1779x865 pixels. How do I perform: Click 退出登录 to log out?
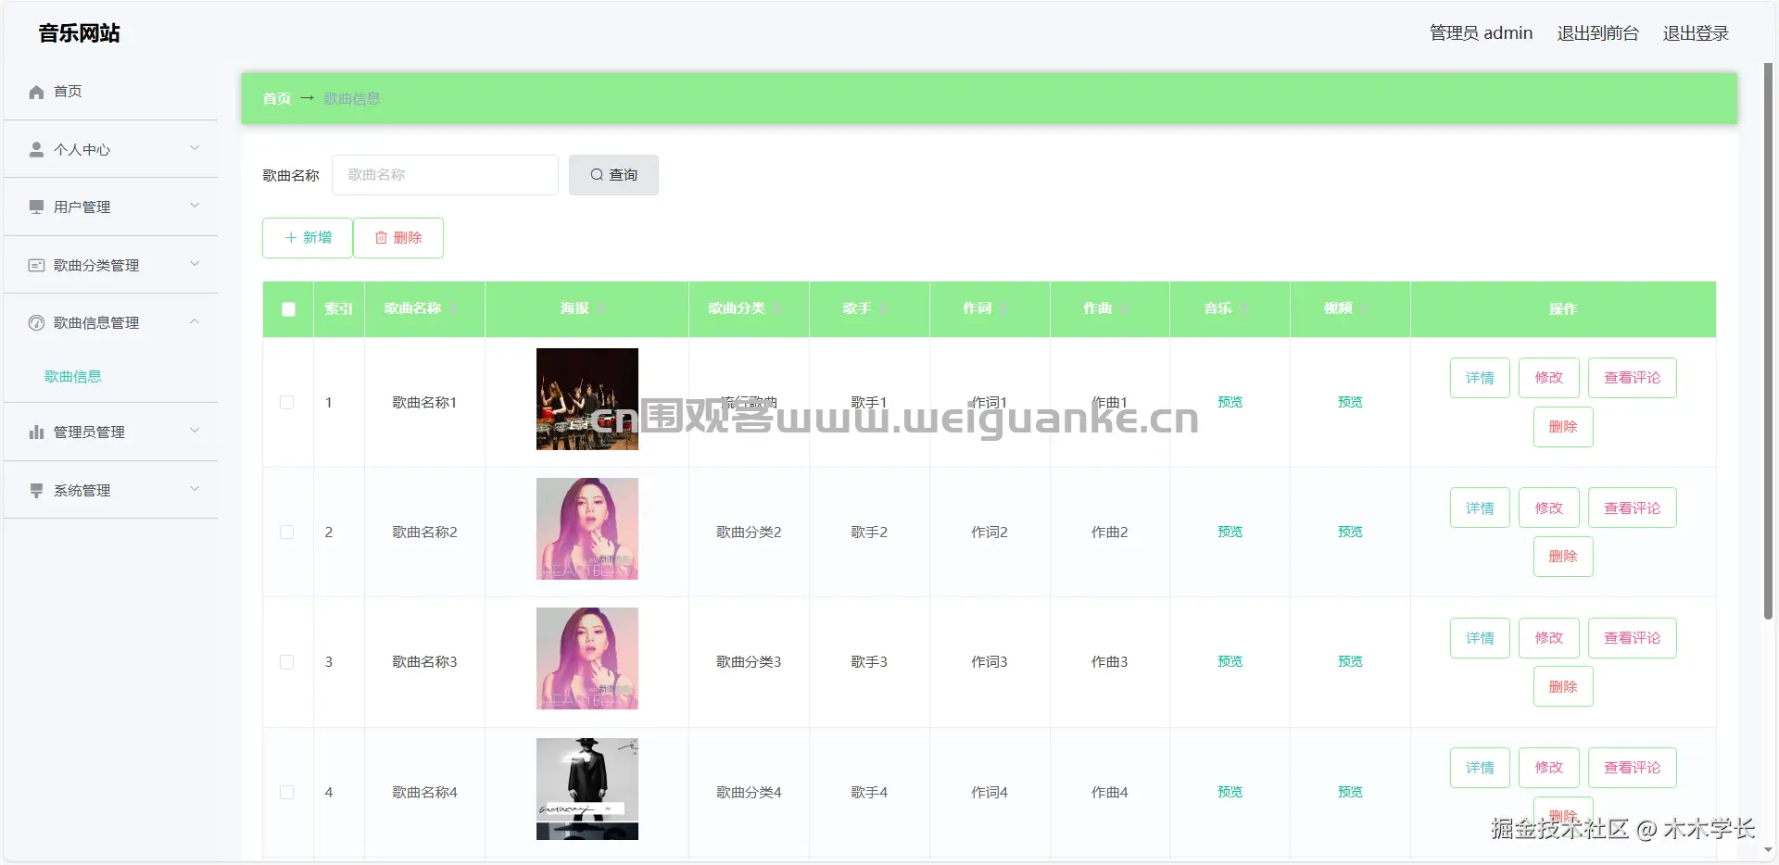coord(1696,33)
